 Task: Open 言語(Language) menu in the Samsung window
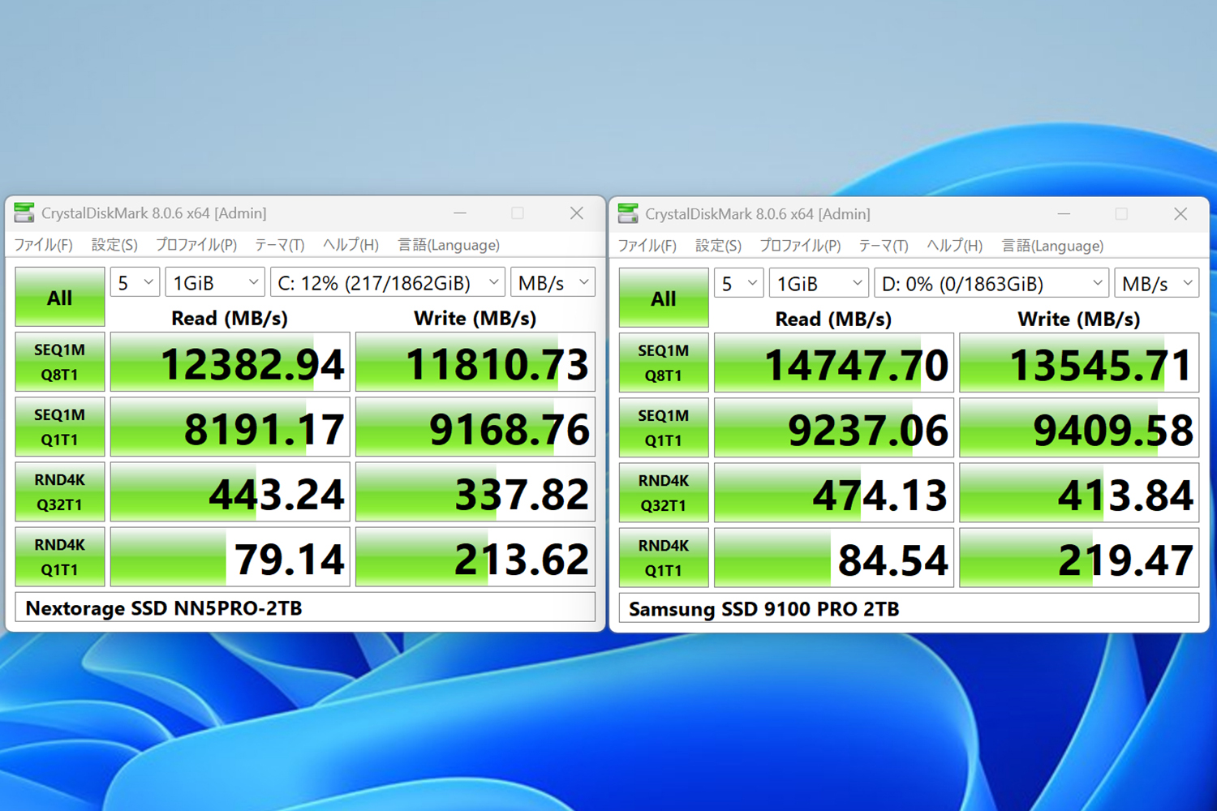(1052, 246)
